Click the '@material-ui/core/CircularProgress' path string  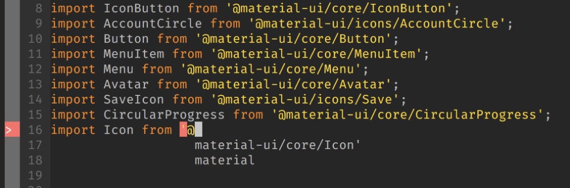click(407, 115)
